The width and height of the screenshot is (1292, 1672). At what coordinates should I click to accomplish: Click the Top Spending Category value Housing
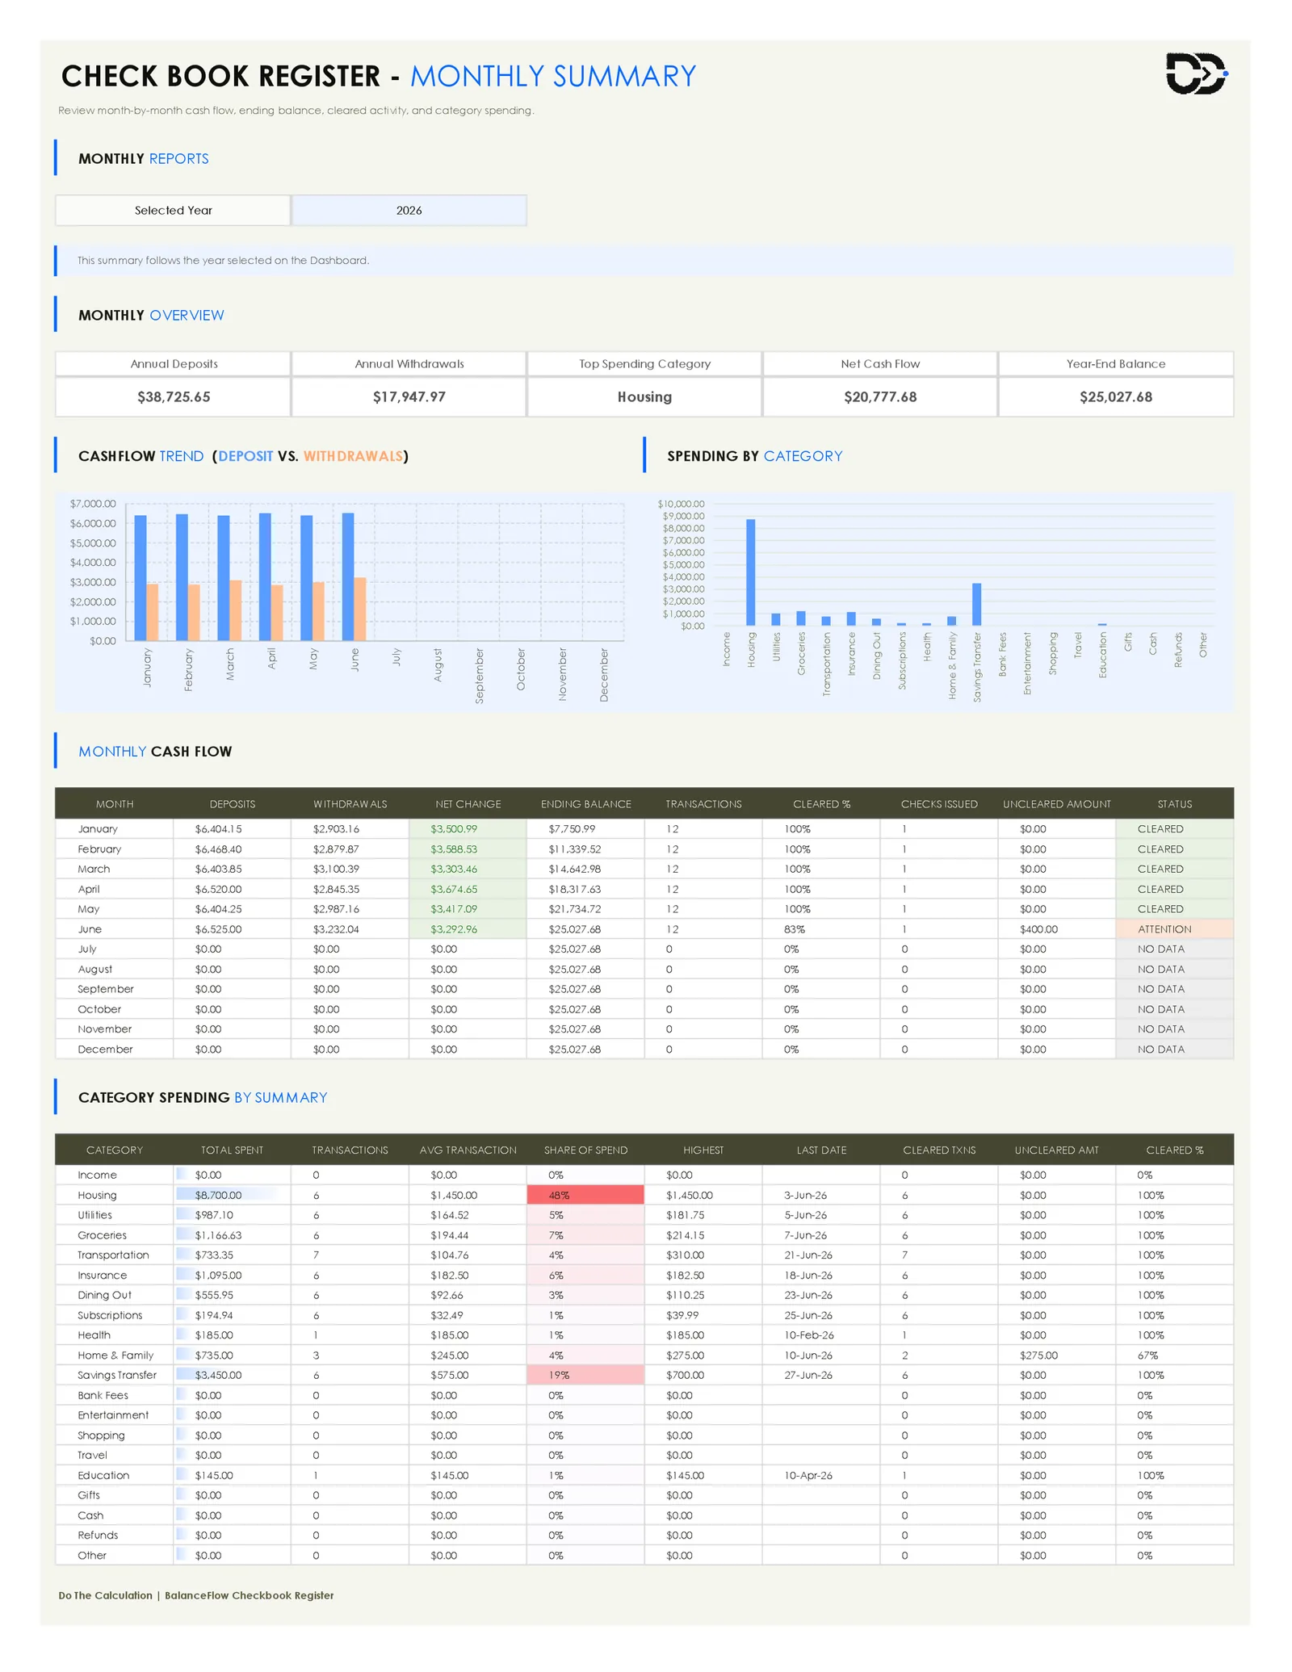[644, 396]
